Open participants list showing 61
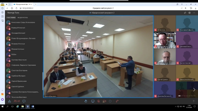This screenshot has height=111, width=198. (x=17, y=101)
